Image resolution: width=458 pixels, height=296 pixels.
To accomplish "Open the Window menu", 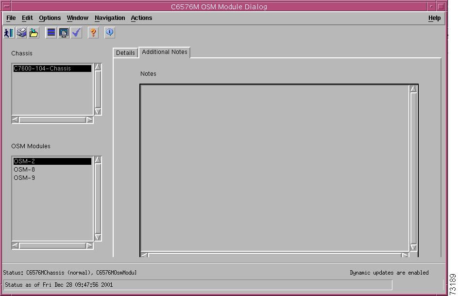I will click(77, 18).
